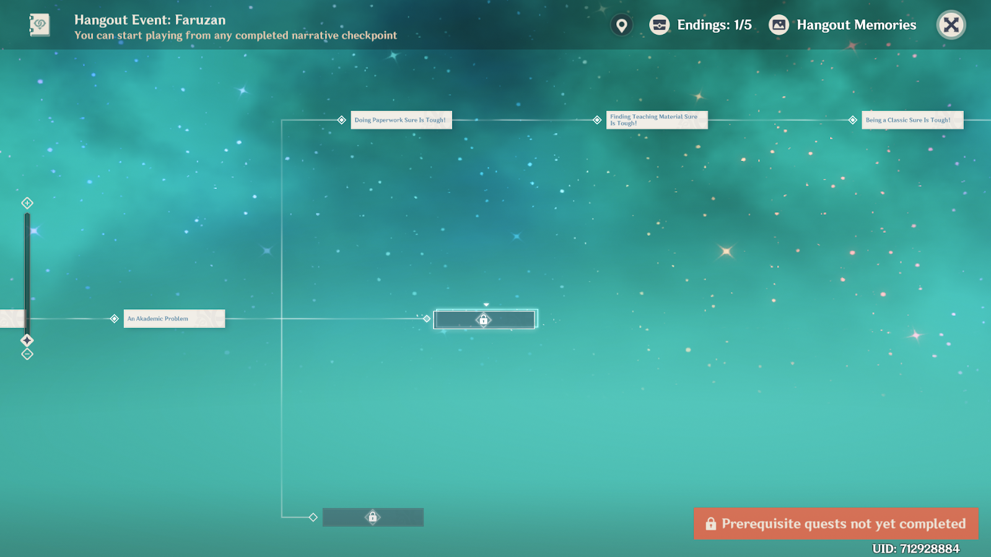Click the hangout story book icon
The width and height of the screenshot is (991, 557).
coord(40,25)
